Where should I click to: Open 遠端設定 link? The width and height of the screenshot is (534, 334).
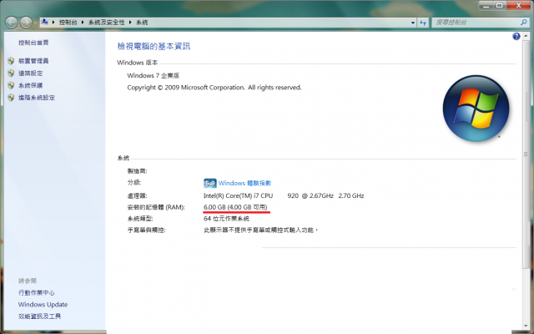30,73
